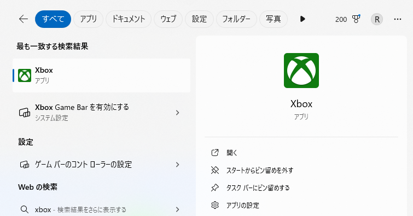Click the 最も一致する検索結果 heading
Screen dimensions: 413x216
[x=52, y=46]
